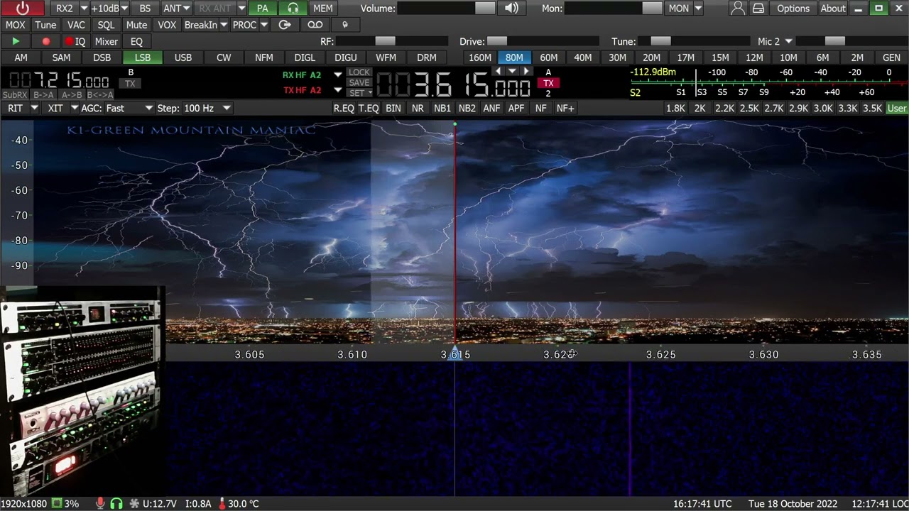Click the green headphones icon in status bar

coord(116,503)
